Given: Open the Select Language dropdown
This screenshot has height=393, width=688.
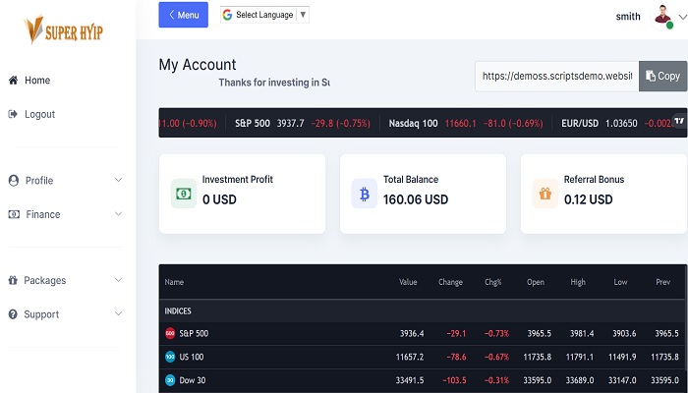Looking at the screenshot, I should point(264,15).
